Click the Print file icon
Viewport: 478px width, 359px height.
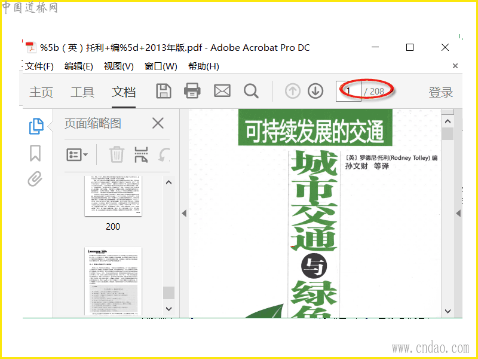(192, 91)
